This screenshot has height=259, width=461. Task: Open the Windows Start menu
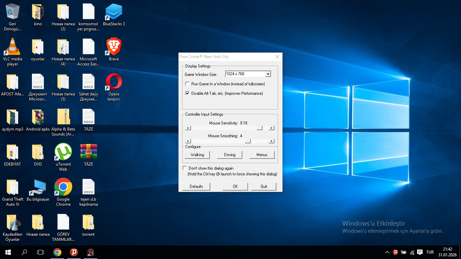click(8, 252)
